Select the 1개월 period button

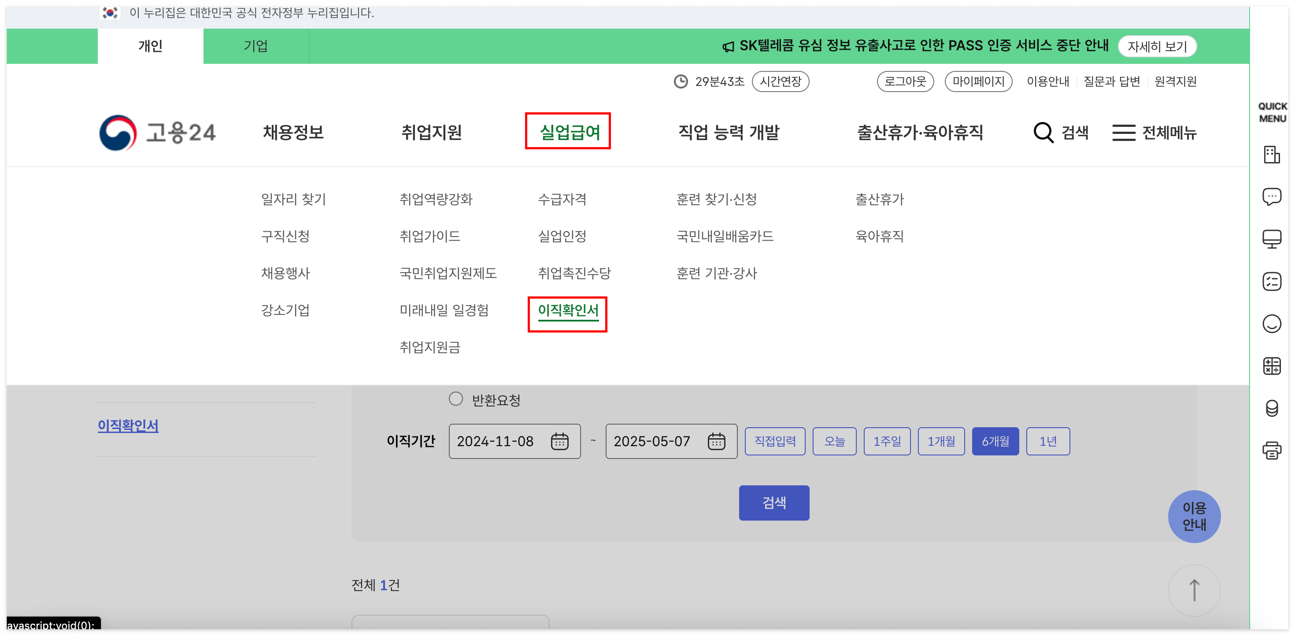(x=941, y=441)
